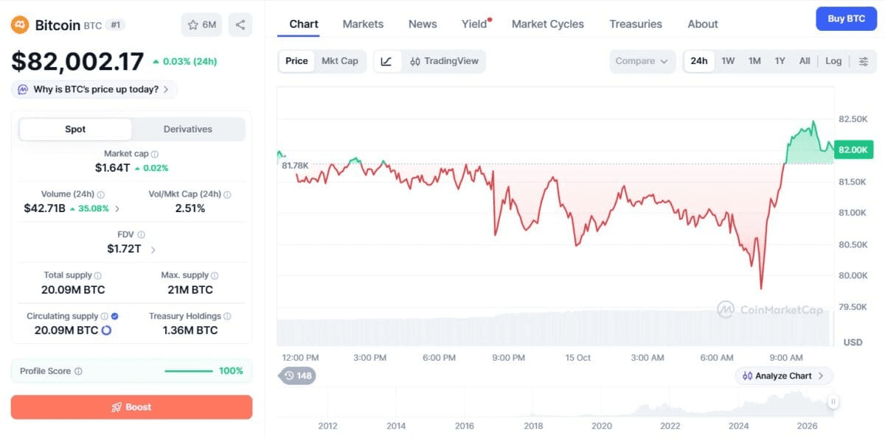Click the Boost button

pyautogui.click(x=131, y=407)
